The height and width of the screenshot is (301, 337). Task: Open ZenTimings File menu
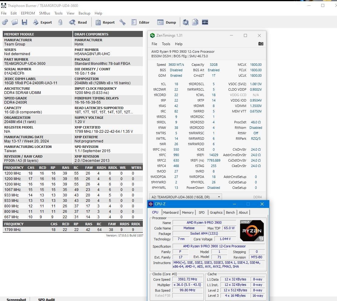click(x=154, y=44)
